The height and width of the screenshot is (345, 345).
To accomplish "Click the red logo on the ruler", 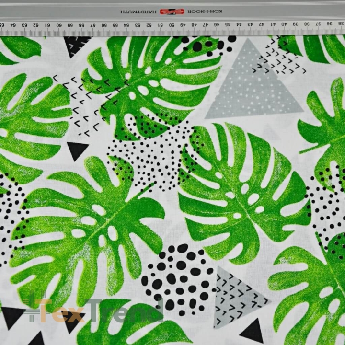I will coord(172,11).
